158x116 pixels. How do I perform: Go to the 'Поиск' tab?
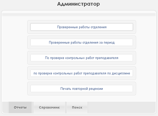pos(77,108)
